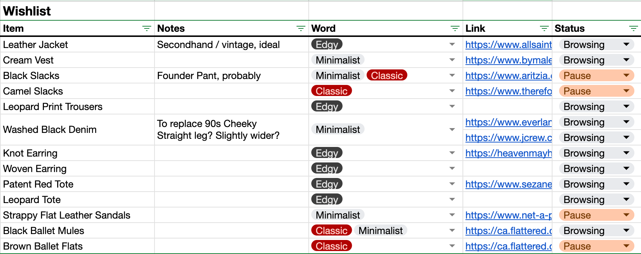Viewport: 641px width, 254px height.
Task: Open Word dropdown arrow for Strappy Flat Leather Sandals
Action: click(452, 215)
